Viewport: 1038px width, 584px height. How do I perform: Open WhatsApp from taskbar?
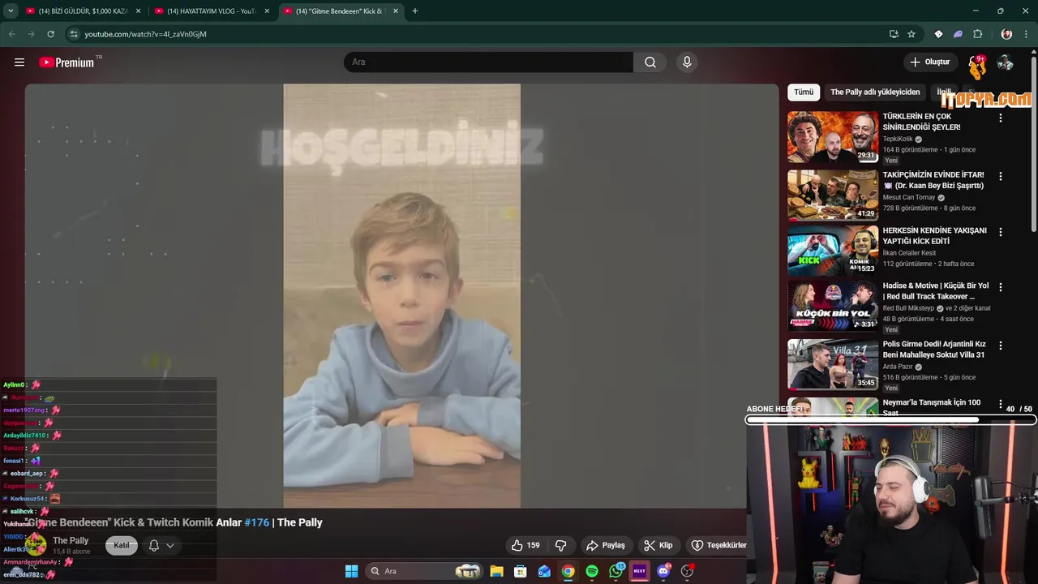616,571
